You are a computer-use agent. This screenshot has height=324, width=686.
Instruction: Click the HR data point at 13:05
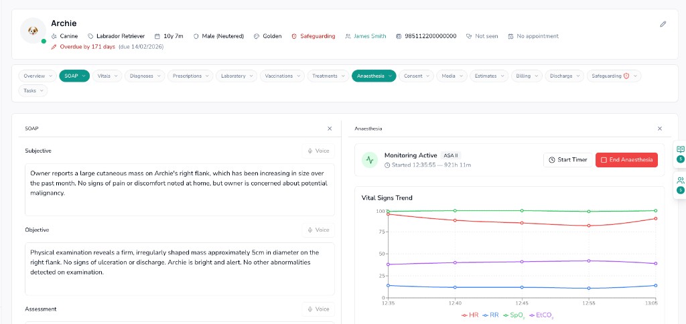coord(655,219)
